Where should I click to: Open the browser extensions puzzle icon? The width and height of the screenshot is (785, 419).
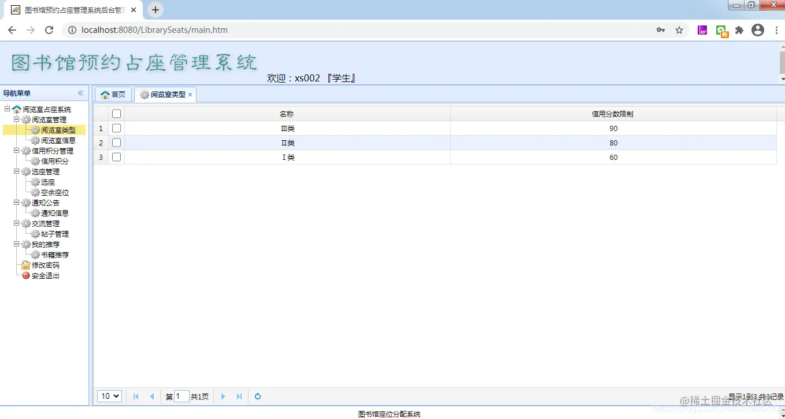(739, 30)
